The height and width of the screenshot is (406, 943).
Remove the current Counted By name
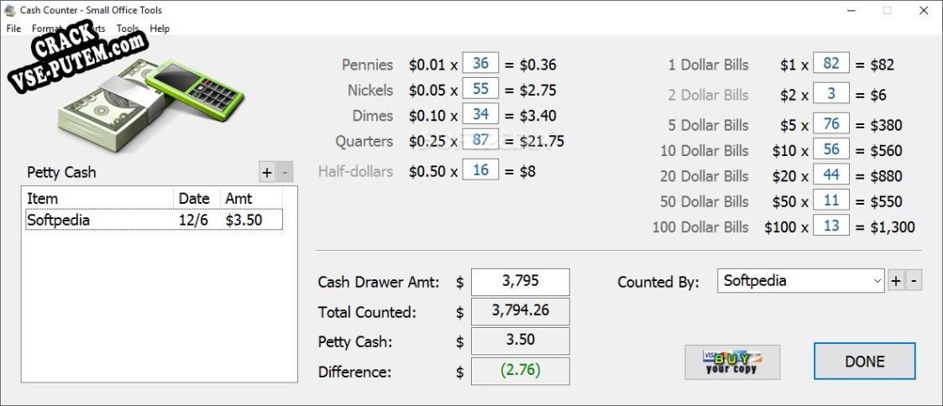pos(914,280)
